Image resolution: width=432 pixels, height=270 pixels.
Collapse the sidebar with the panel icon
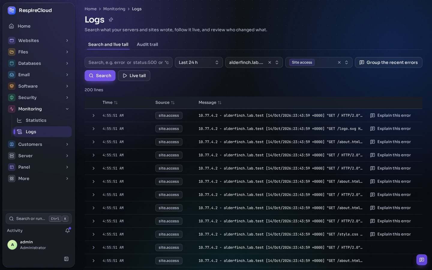[x=66, y=259]
